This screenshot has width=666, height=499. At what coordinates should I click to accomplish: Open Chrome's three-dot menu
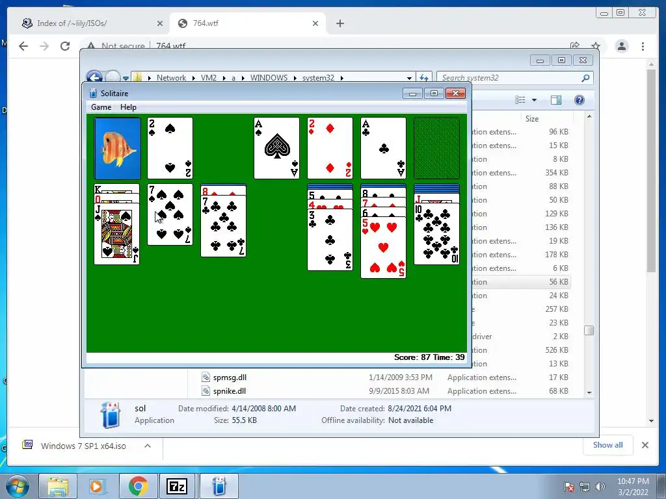tap(643, 46)
